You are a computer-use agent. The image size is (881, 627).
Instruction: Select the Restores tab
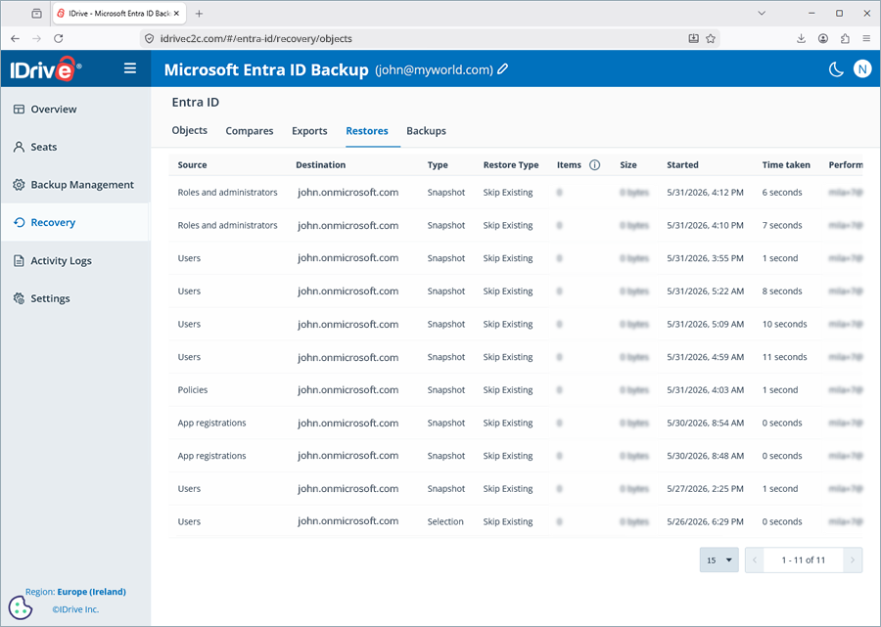(x=367, y=131)
